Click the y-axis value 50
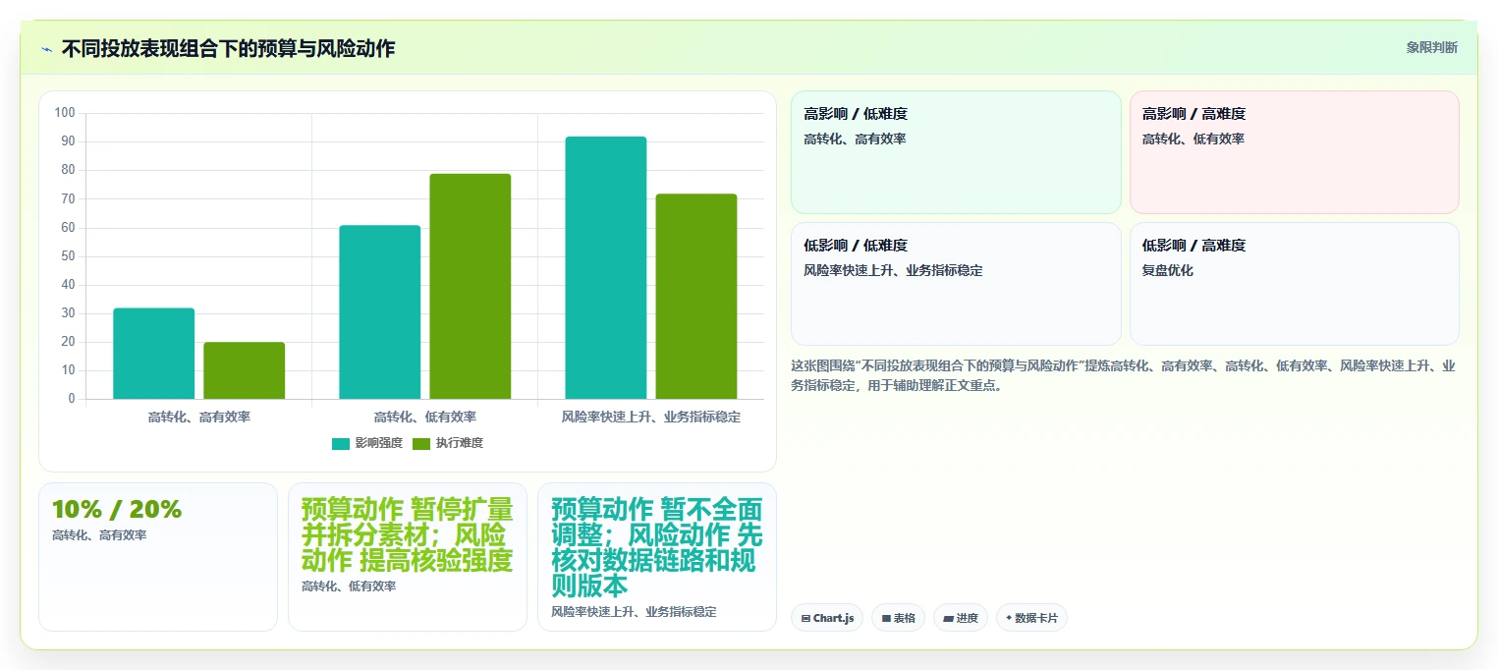The image size is (1498, 670). pyautogui.click(x=68, y=256)
